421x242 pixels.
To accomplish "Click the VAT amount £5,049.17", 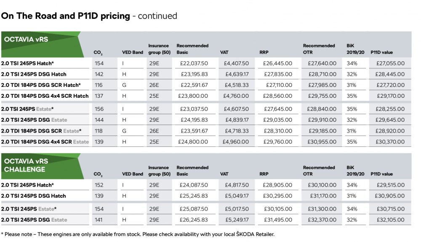I will tap(237, 196).
